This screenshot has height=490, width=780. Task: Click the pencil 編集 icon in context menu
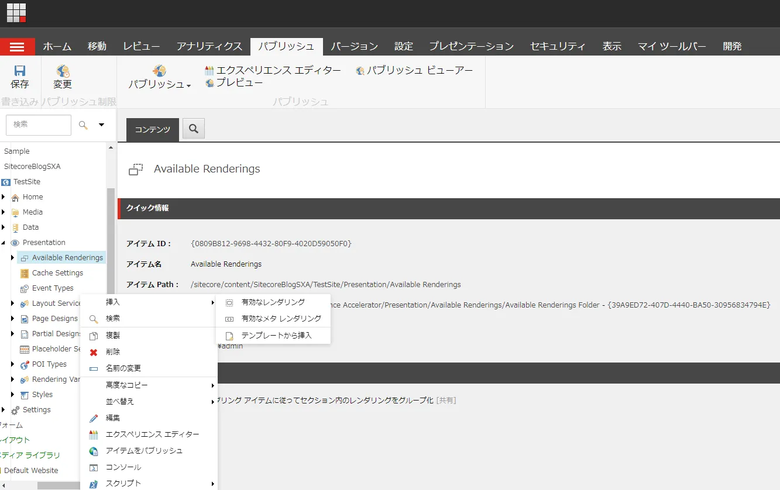click(x=94, y=418)
